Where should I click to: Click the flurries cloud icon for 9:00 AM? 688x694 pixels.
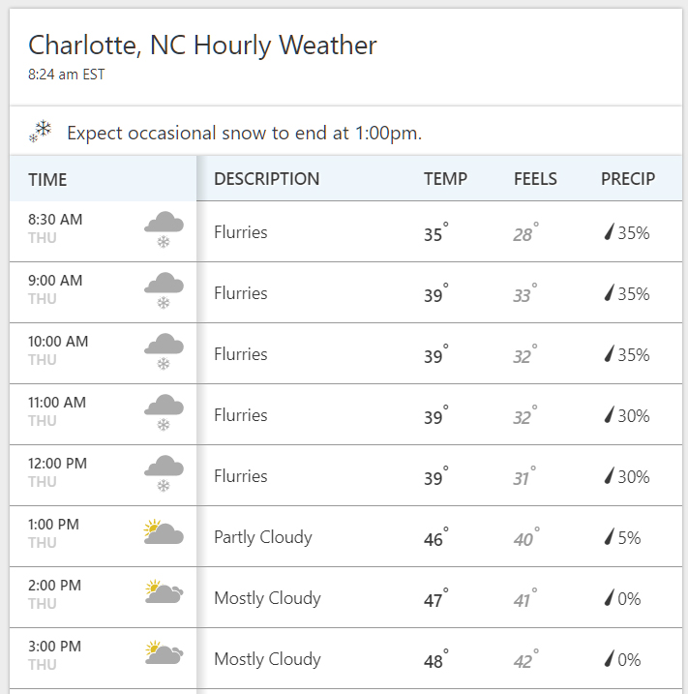[x=164, y=290]
